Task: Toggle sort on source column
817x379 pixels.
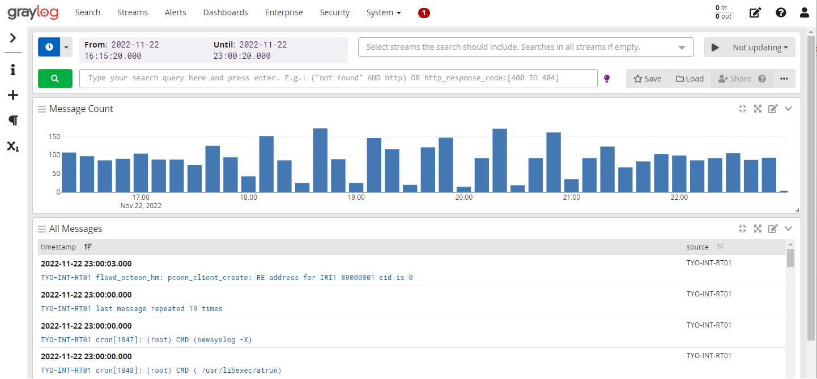Action: coord(721,247)
